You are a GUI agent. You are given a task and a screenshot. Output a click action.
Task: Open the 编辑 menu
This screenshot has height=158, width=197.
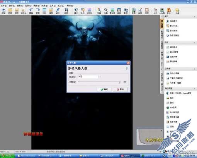(12, 6)
